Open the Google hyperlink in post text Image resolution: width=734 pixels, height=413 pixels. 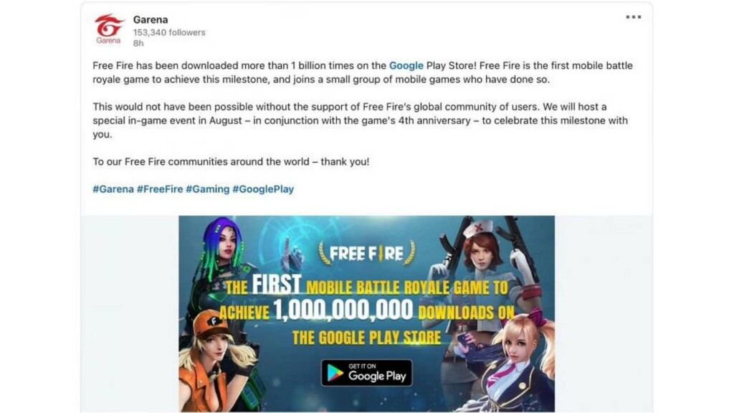pos(406,65)
